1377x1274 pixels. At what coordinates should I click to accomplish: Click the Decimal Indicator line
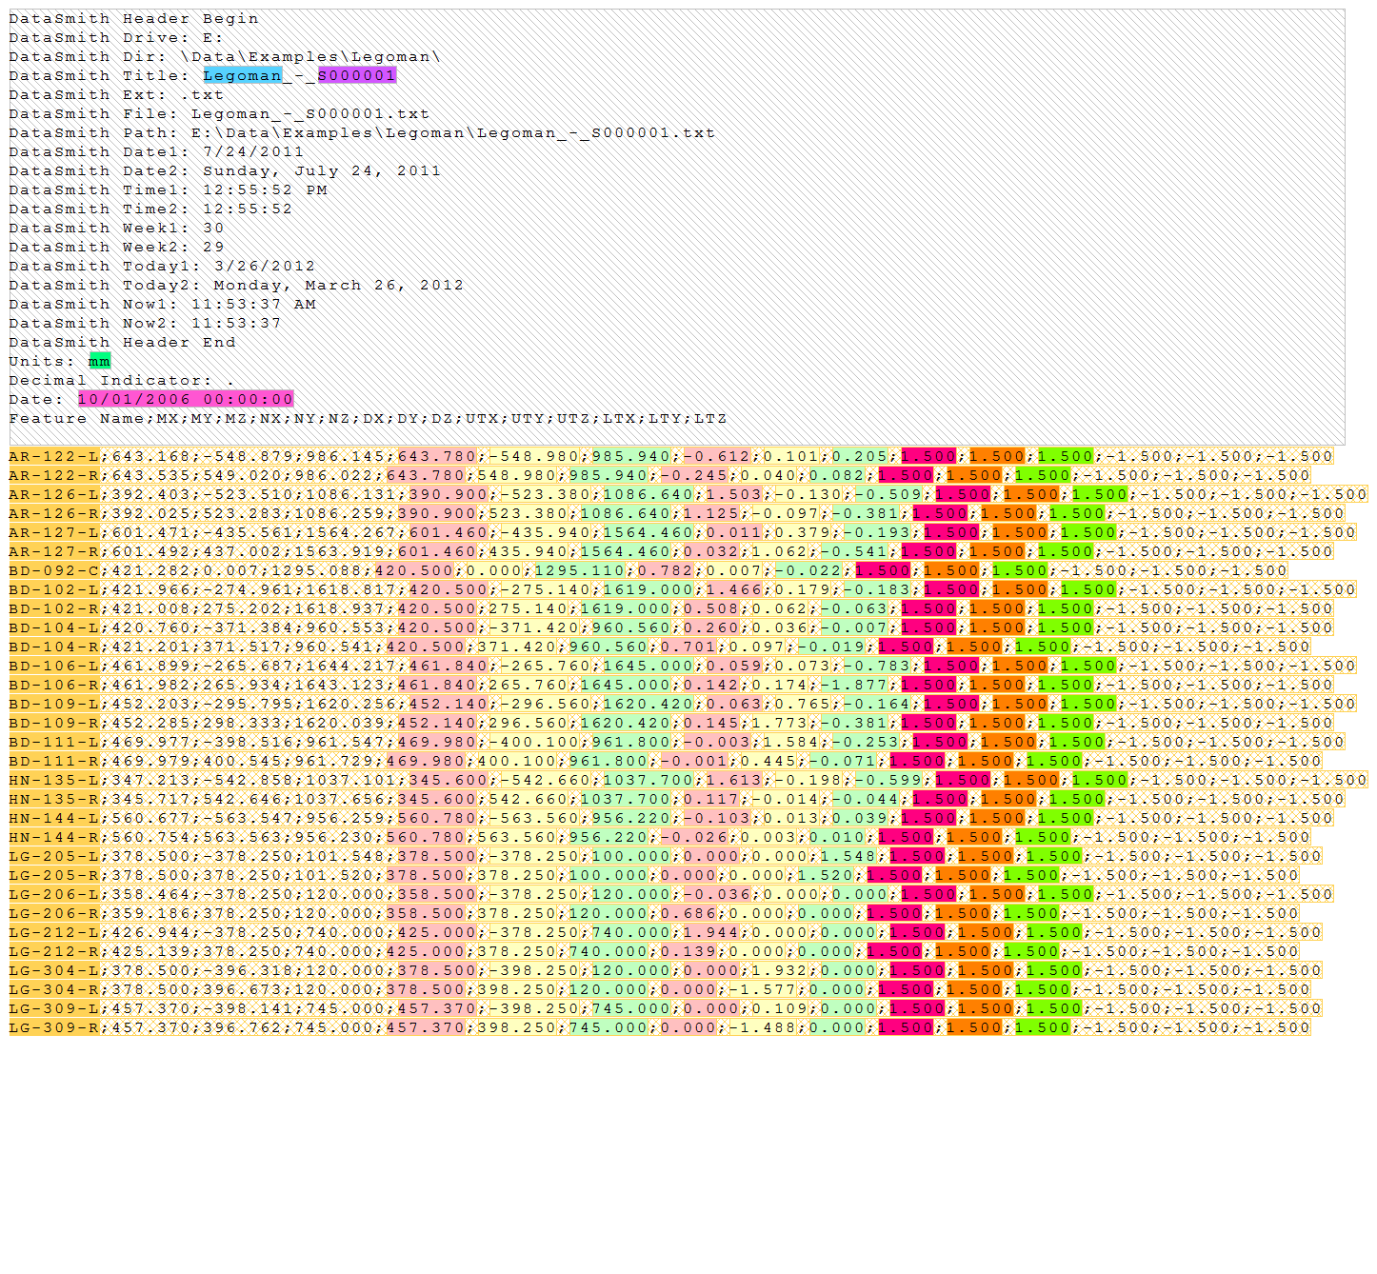[x=121, y=380]
